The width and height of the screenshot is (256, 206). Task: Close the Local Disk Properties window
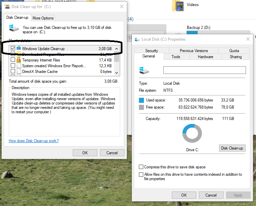(248, 39)
